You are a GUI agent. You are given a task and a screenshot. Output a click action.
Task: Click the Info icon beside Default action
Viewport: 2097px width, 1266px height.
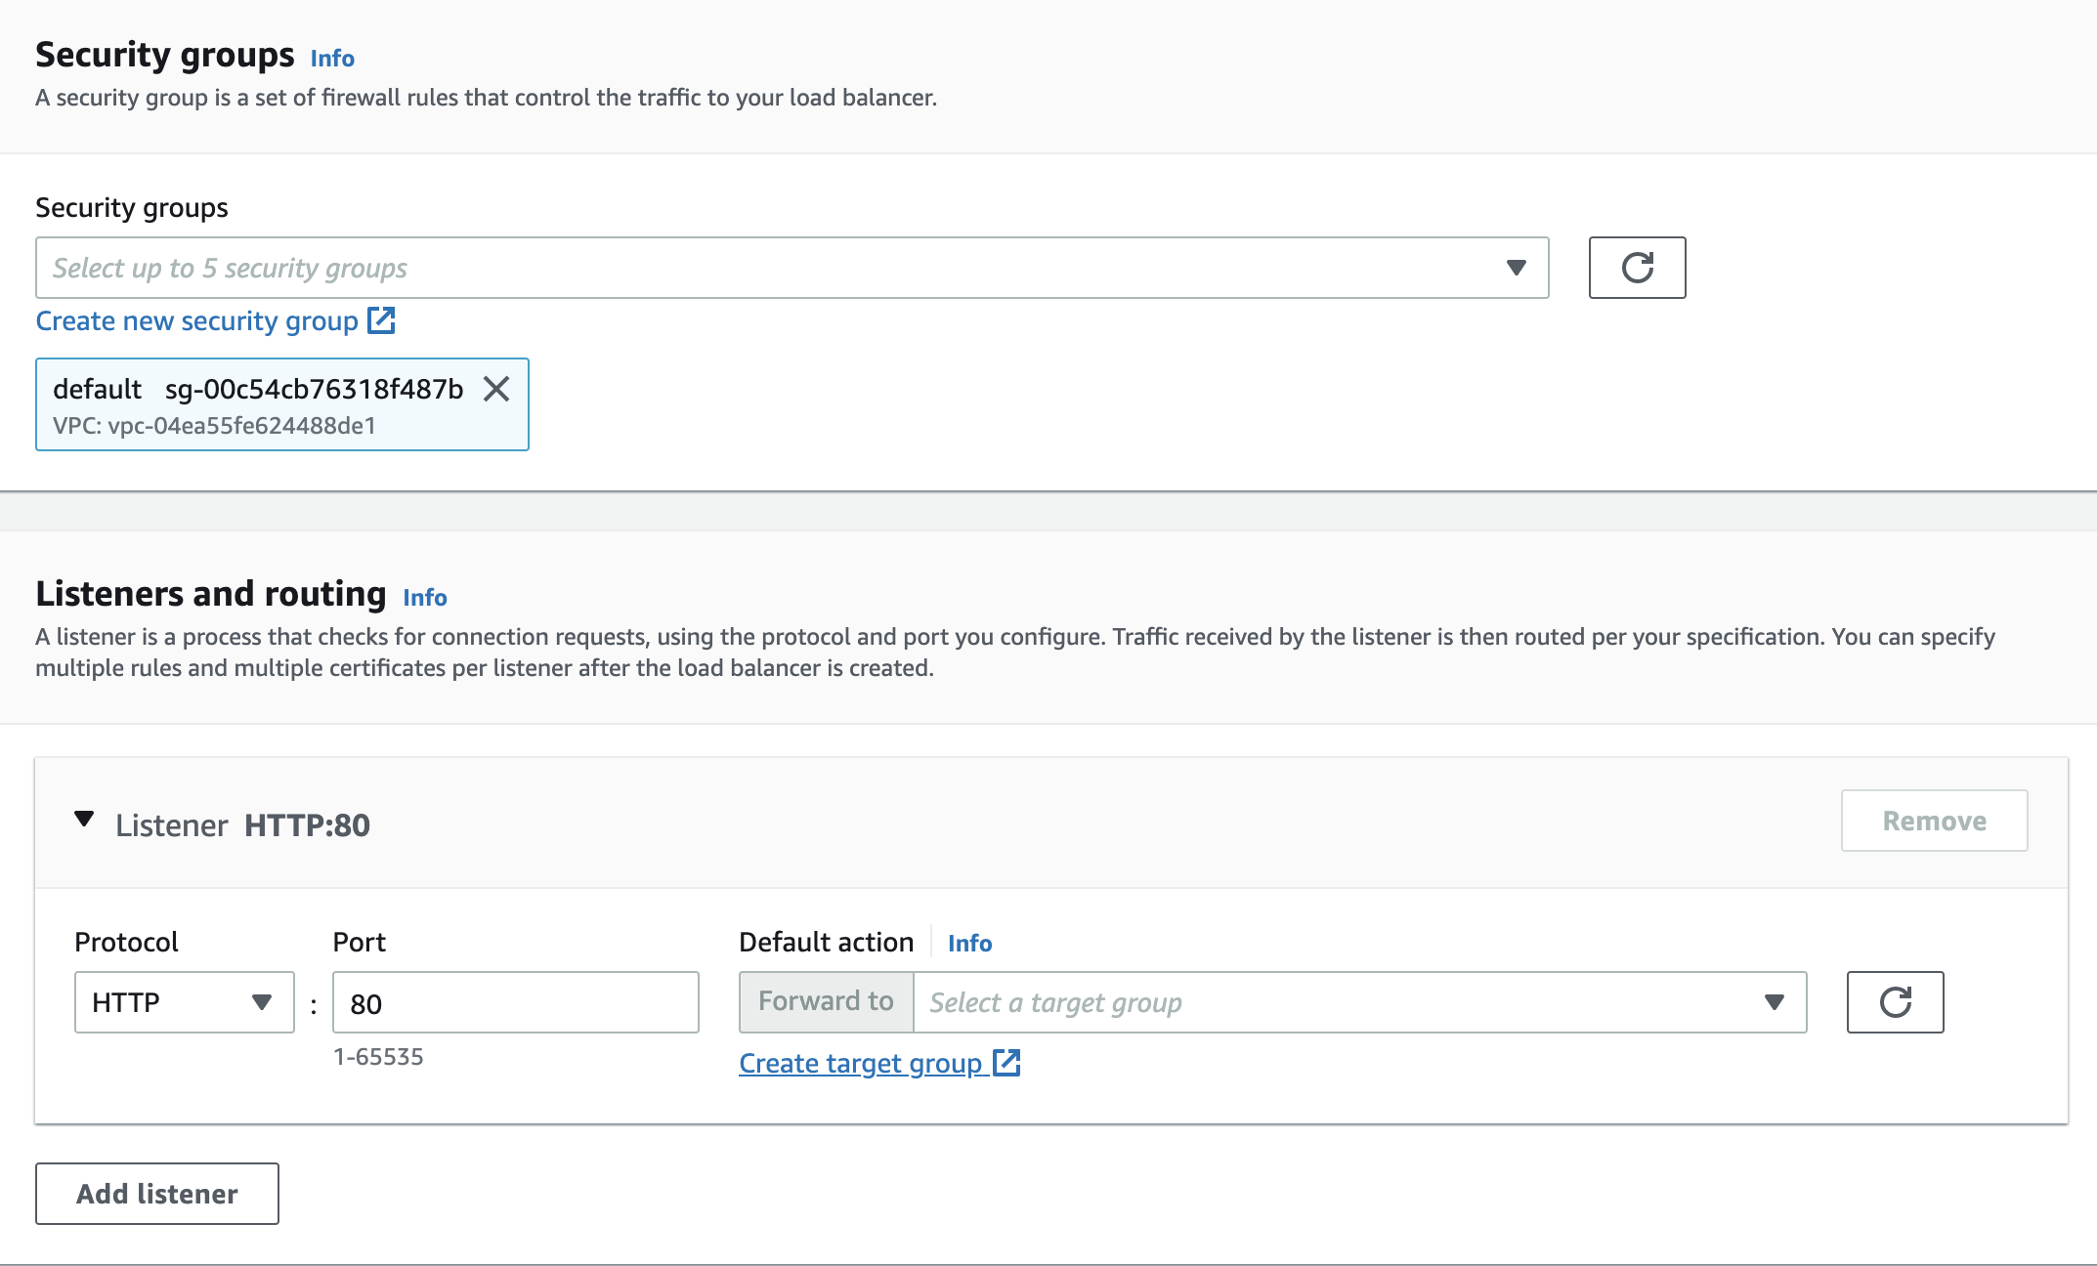tap(969, 942)
